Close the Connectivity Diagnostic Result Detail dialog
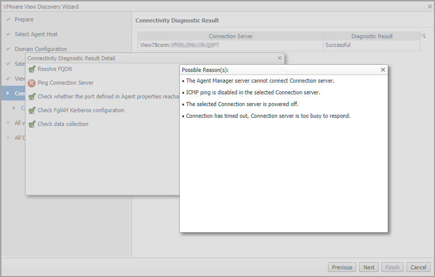 click(x=279, y=58)
